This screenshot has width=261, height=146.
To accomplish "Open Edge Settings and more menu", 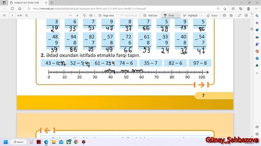I will pos(256,9).
